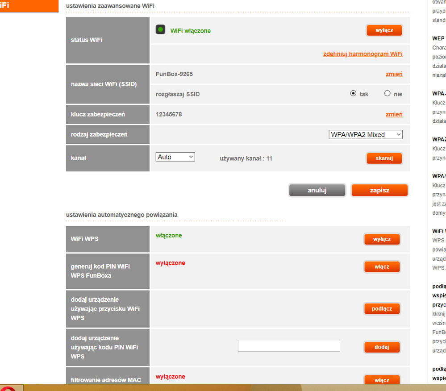Click the 'rozgłaszaj SSID' label

pyautogui.click(x=178, y=94)
